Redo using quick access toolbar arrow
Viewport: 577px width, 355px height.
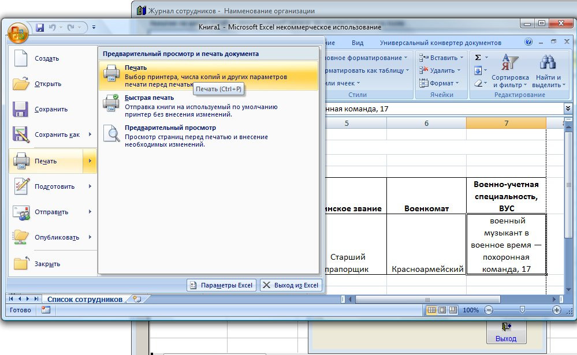click(70, 27)
